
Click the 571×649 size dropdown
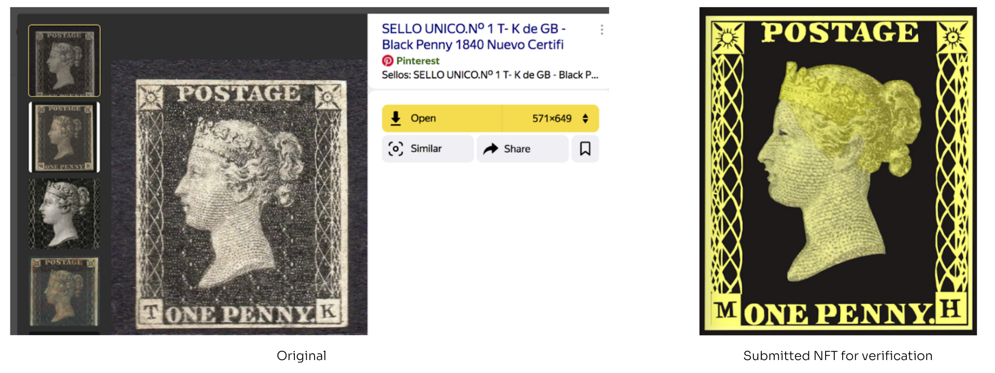pos(550,119)
